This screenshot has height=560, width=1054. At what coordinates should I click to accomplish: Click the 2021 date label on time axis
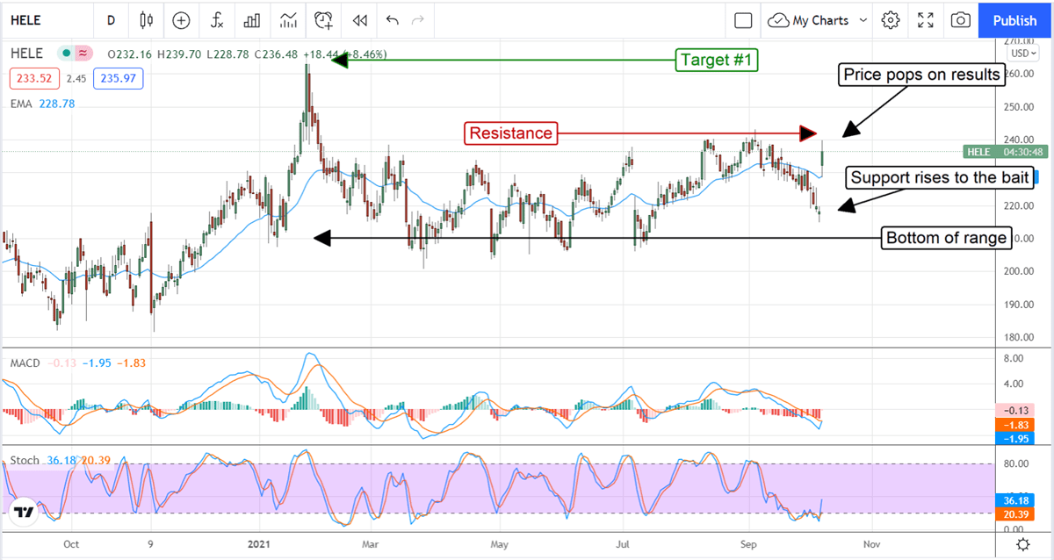click(x=261, y=544)
